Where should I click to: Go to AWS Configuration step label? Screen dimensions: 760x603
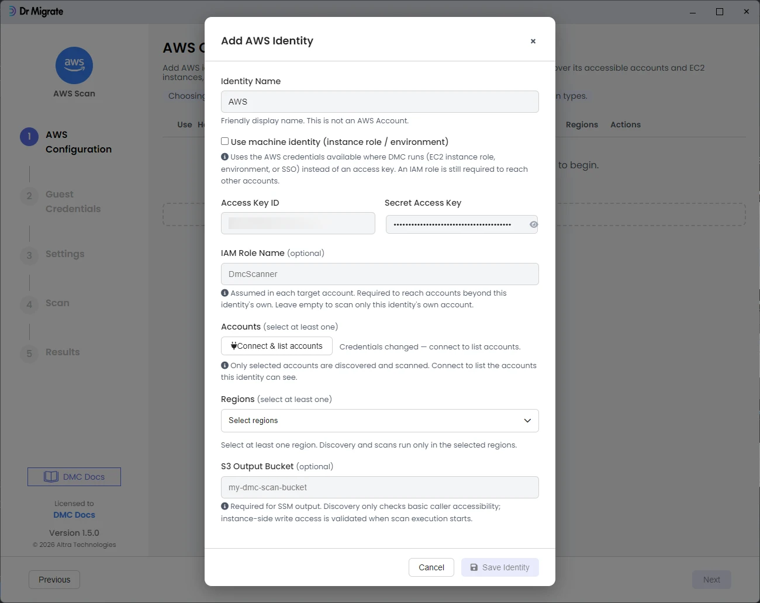78,142
